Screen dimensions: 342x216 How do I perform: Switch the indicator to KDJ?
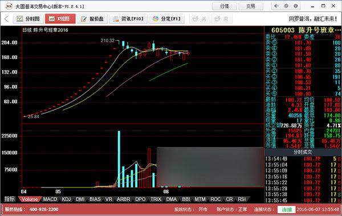coord(66,199)
